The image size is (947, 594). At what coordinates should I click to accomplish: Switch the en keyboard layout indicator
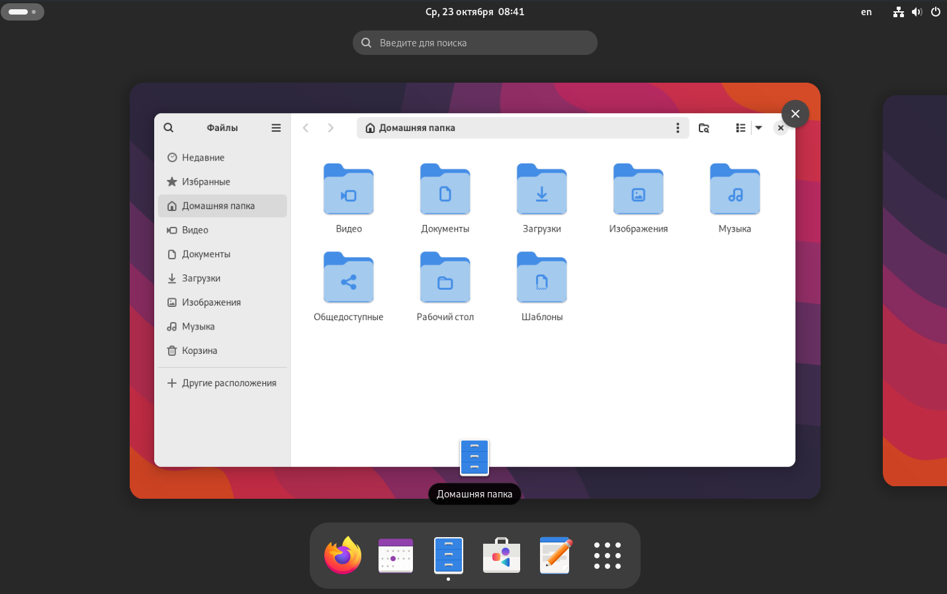866,12
